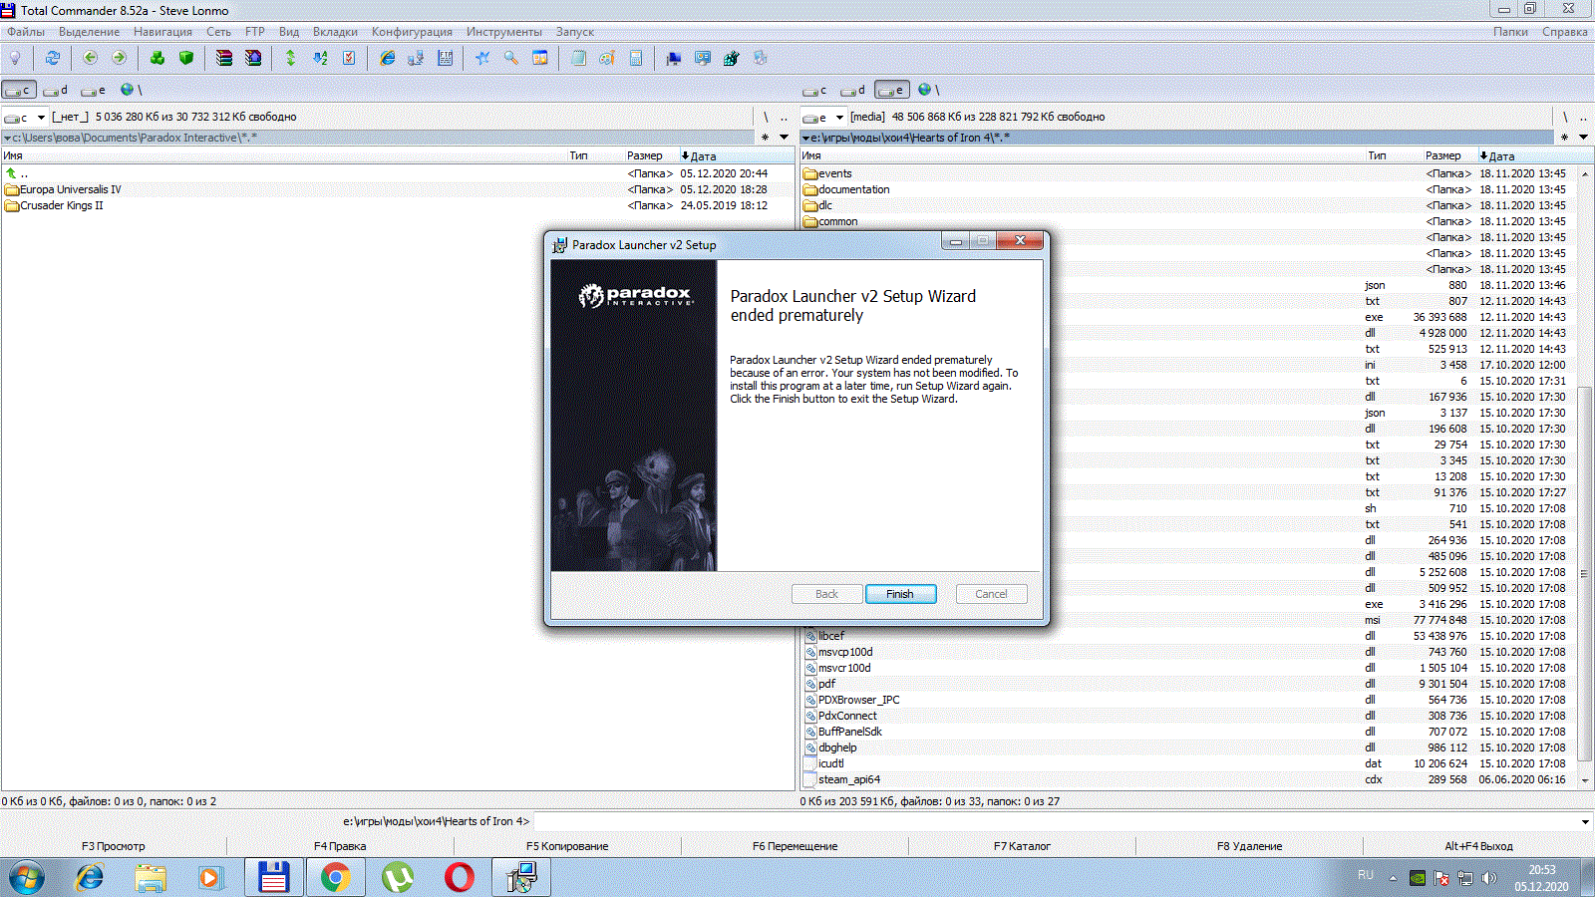
Task: Open the Выделение menu
Action: click(89, 32)
